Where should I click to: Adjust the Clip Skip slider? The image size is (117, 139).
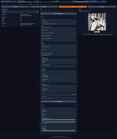click(x=58, y=122)
